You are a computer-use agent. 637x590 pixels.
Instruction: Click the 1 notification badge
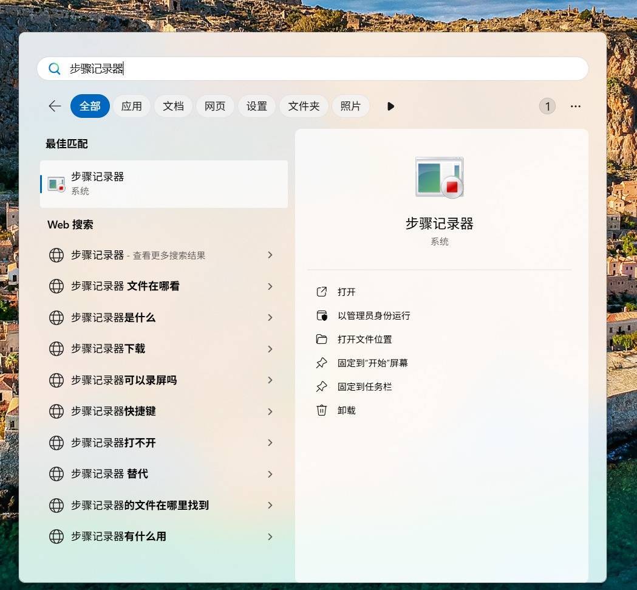[547, 106]
